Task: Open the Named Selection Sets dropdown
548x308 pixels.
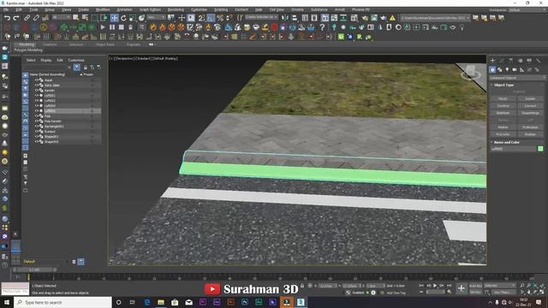Action: tap(261, 17)
